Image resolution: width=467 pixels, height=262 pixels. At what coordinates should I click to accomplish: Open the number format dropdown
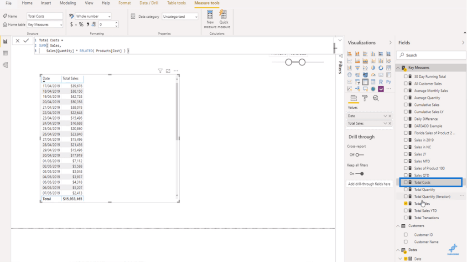(x=93, y=16)
